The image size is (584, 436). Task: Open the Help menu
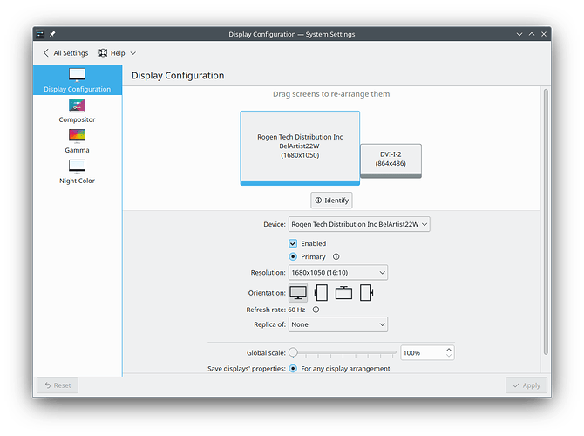tap(117, 53)
